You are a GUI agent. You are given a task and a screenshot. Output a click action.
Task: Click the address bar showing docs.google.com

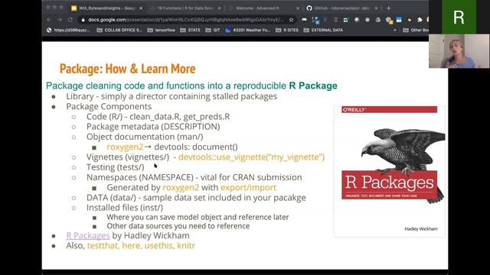click(186, 20)
